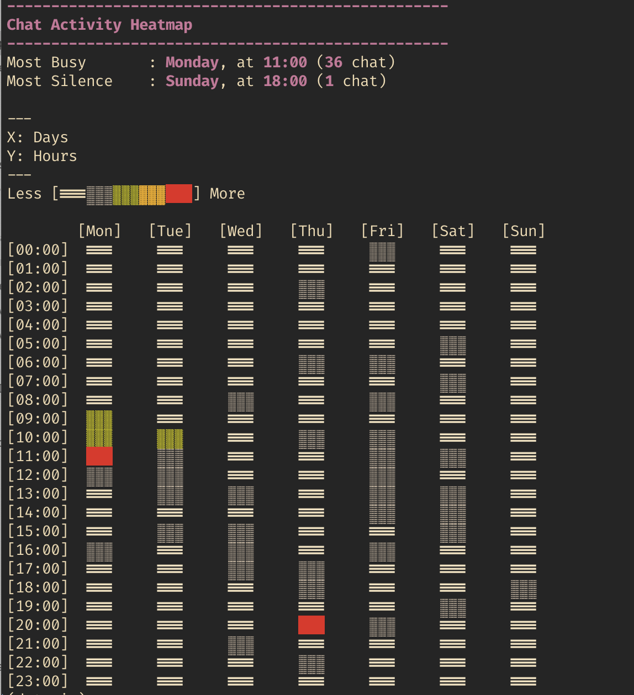Click the red Thursday 20:00 heatmap cell
The width and height of the screenshot is (634, 695).
[311, 625]
